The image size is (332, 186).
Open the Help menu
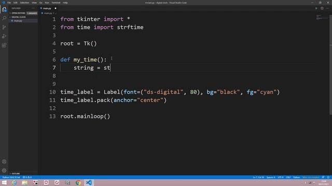tap(65, 3)
